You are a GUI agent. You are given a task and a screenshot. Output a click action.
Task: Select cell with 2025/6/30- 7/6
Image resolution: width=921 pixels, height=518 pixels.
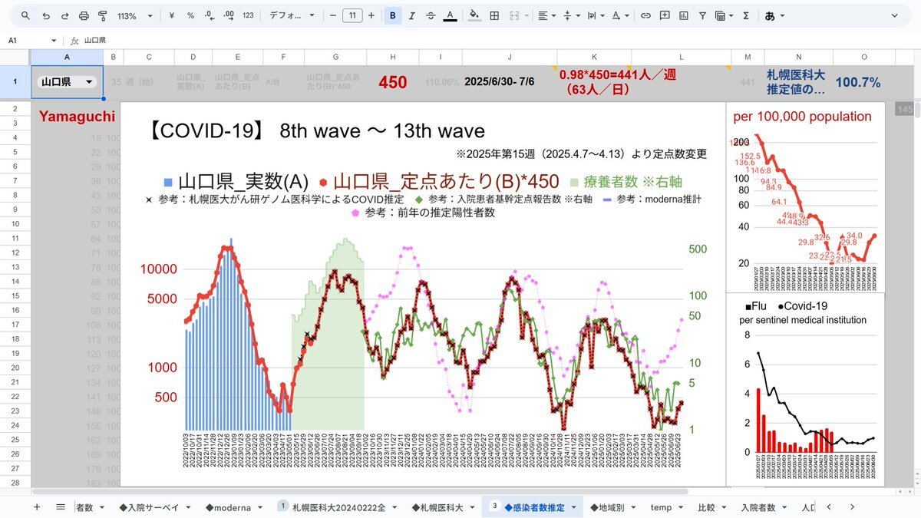509,82
